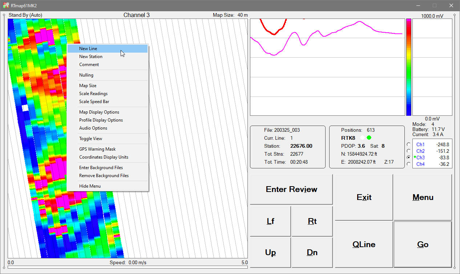The width and height of the screenshot is (460, 274).
Task: Open Map Size option in menu
Action: (108, 86)
